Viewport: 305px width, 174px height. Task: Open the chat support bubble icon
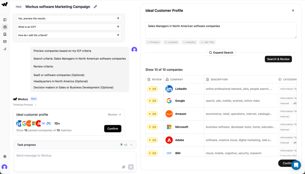pos(296,165)
